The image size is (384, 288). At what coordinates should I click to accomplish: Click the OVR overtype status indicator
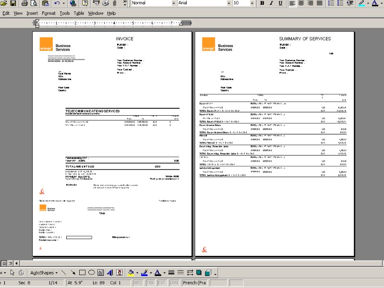click(174, 283)
